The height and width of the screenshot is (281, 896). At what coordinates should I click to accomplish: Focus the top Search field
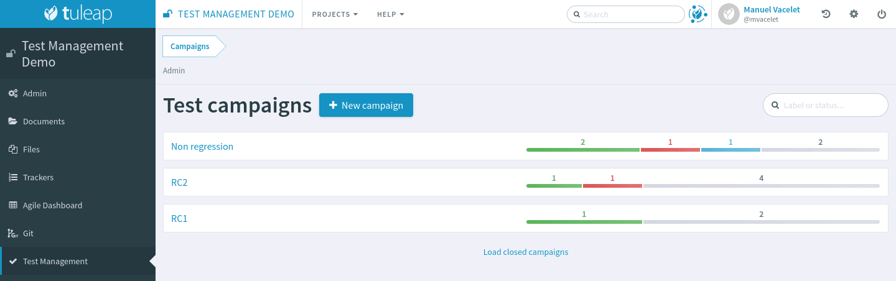[625, 14]
